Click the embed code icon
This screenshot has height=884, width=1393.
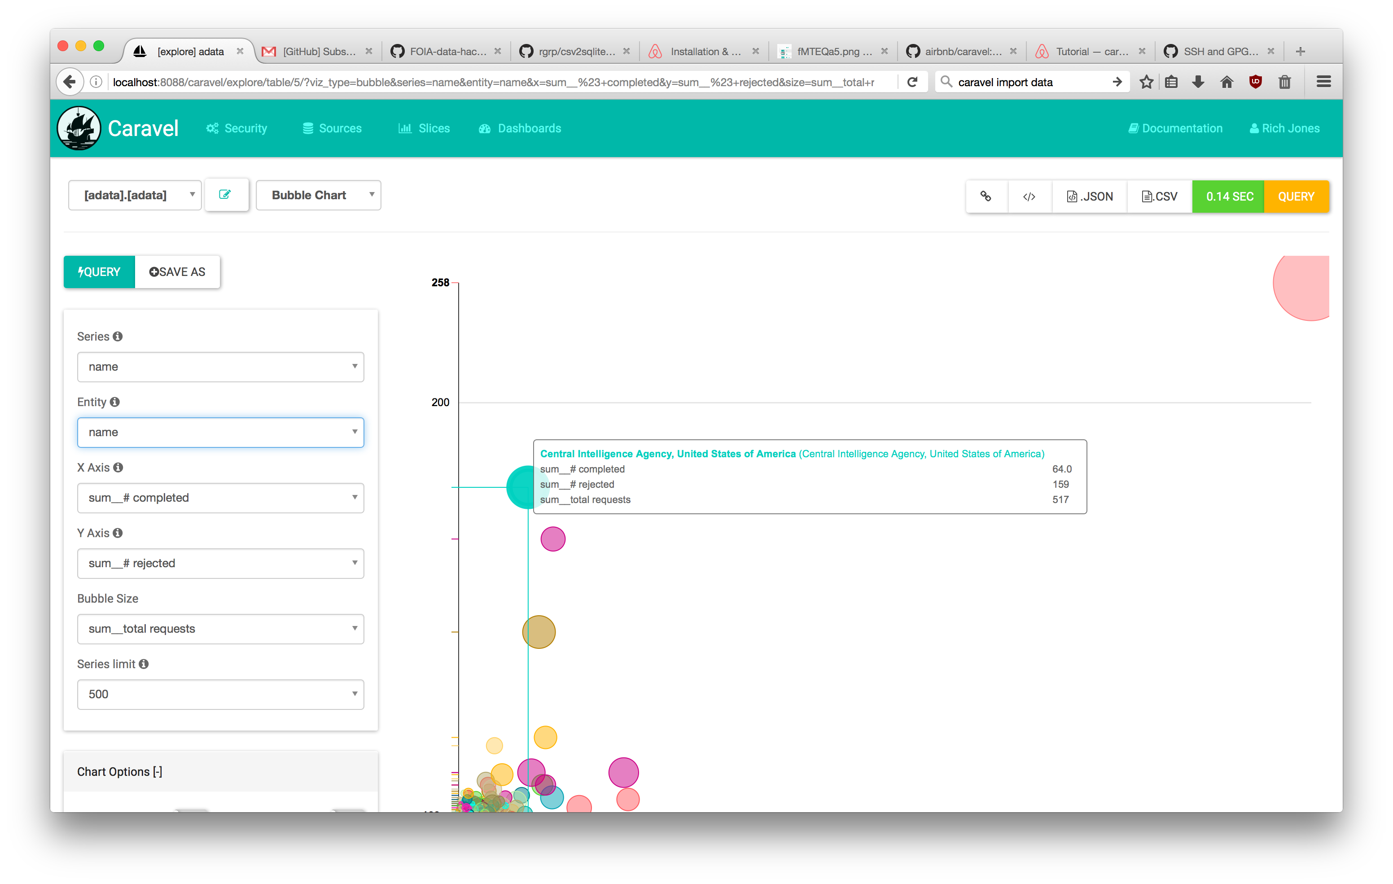pyautogui.click(x=1029, y=197)
